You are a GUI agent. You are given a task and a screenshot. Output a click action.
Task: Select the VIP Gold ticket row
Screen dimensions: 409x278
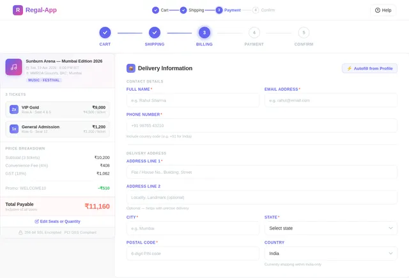[x=58, y=109]
